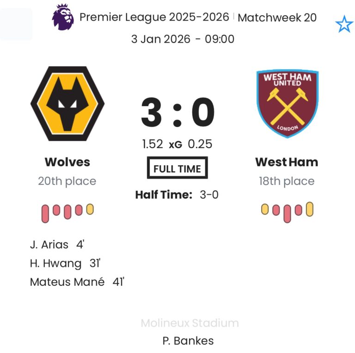This screenshot has width=355, height=353.
Task: Open West Ham team name link
Action: (x=287, y=162)
